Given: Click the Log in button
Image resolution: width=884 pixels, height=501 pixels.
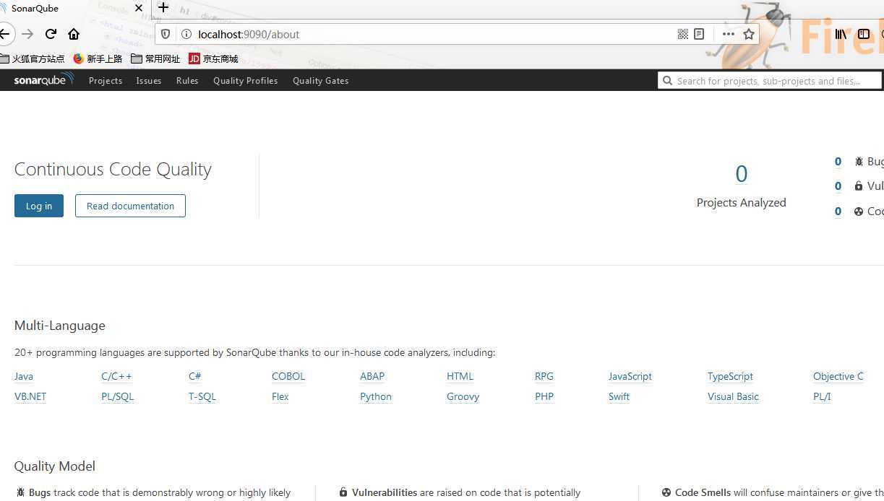Looking at the screenshot, I should [39, 206].
